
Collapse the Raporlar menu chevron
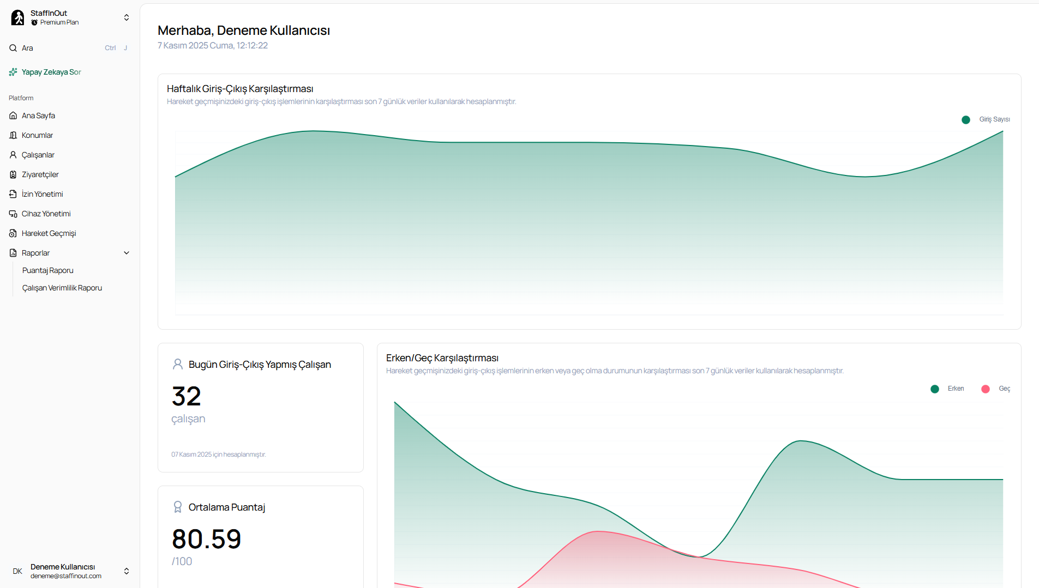coord(127,253)
